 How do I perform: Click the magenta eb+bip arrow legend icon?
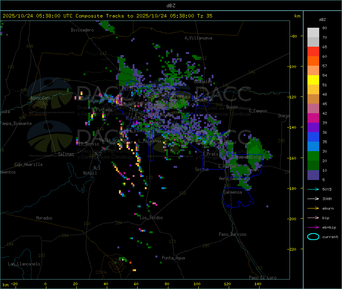point(313,227)
